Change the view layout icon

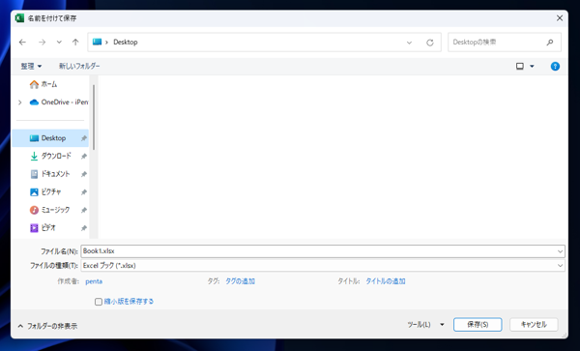point(520,66)
